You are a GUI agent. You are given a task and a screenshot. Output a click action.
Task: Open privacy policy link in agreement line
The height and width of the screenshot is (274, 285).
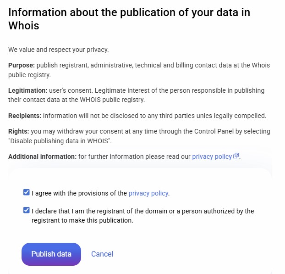coord(148,193)
